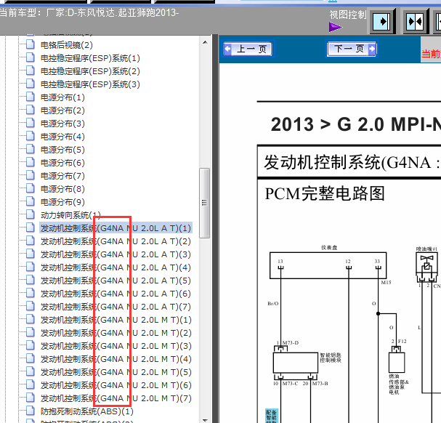The height and width of the screenshot is (423, 441).
Task: Click the 仪表盘 component box in diagram
Action: pos(328,265)
